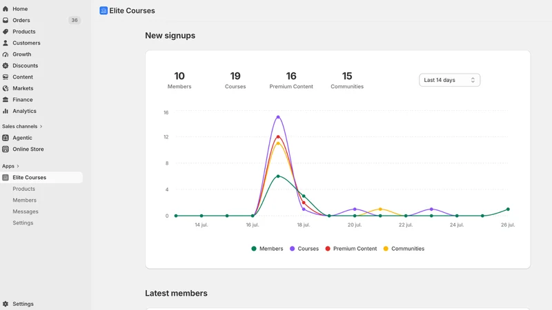Click the 19 Courses stat
This screenshot has height=310, width=552.
point(235,81)
